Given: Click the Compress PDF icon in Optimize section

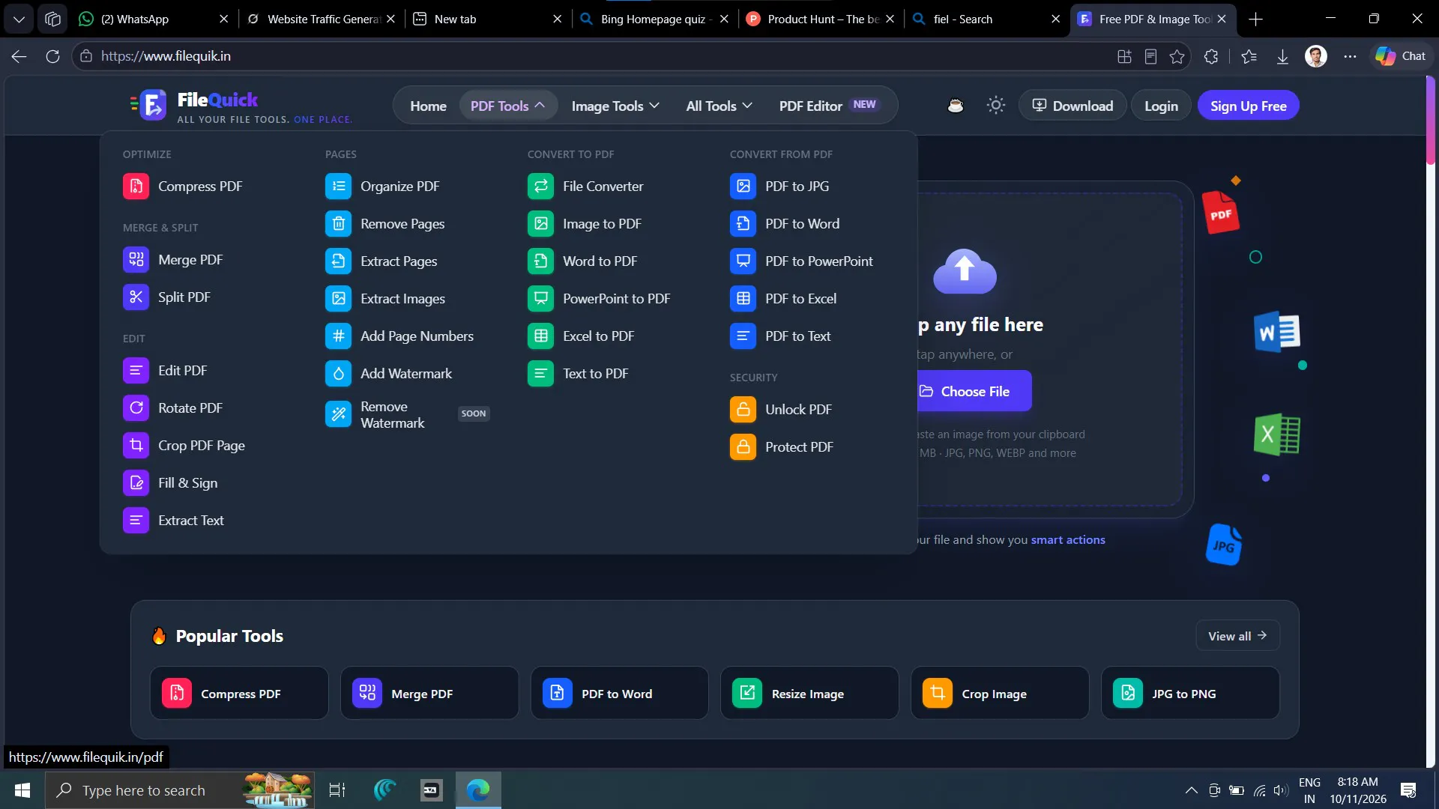Looking at the screenshot, I should coord(136,187).
